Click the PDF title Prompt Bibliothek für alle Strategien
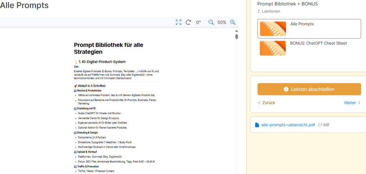 pos(109,48)
